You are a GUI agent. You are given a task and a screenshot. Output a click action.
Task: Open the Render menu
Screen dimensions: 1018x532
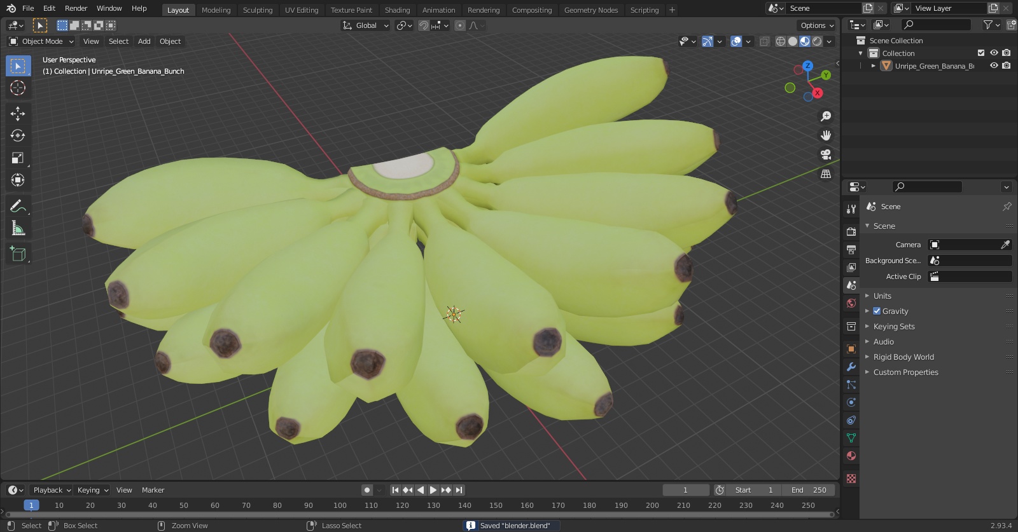(x=76, y=8)
